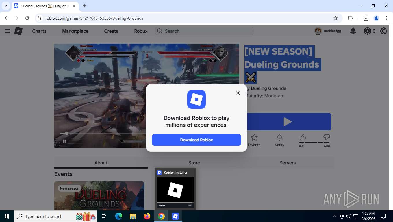Viewport: 393px width, 222px height.
Task: Launch Firefox from taskbar
Action: tap(147, 216)
